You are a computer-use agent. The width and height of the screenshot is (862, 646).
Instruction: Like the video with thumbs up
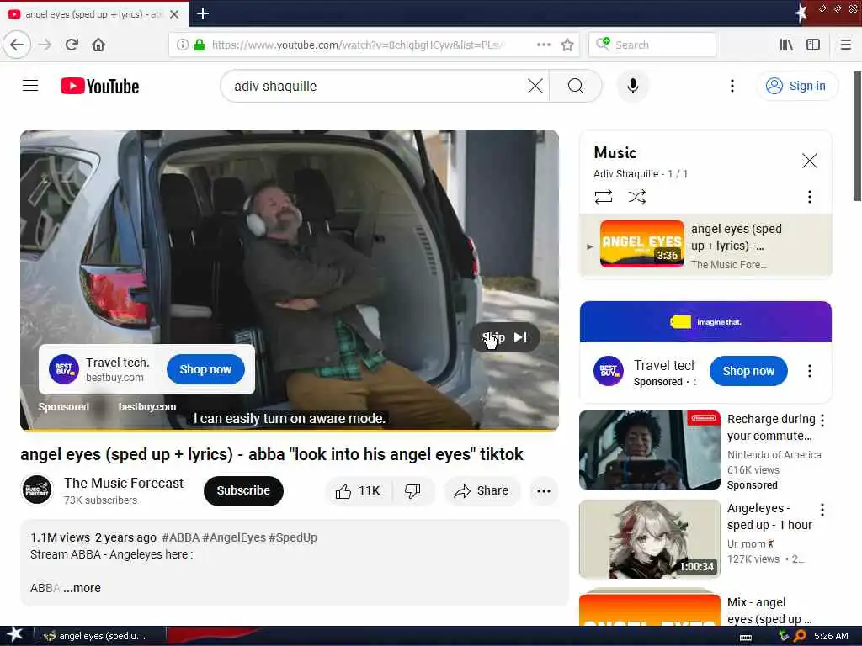358,491
